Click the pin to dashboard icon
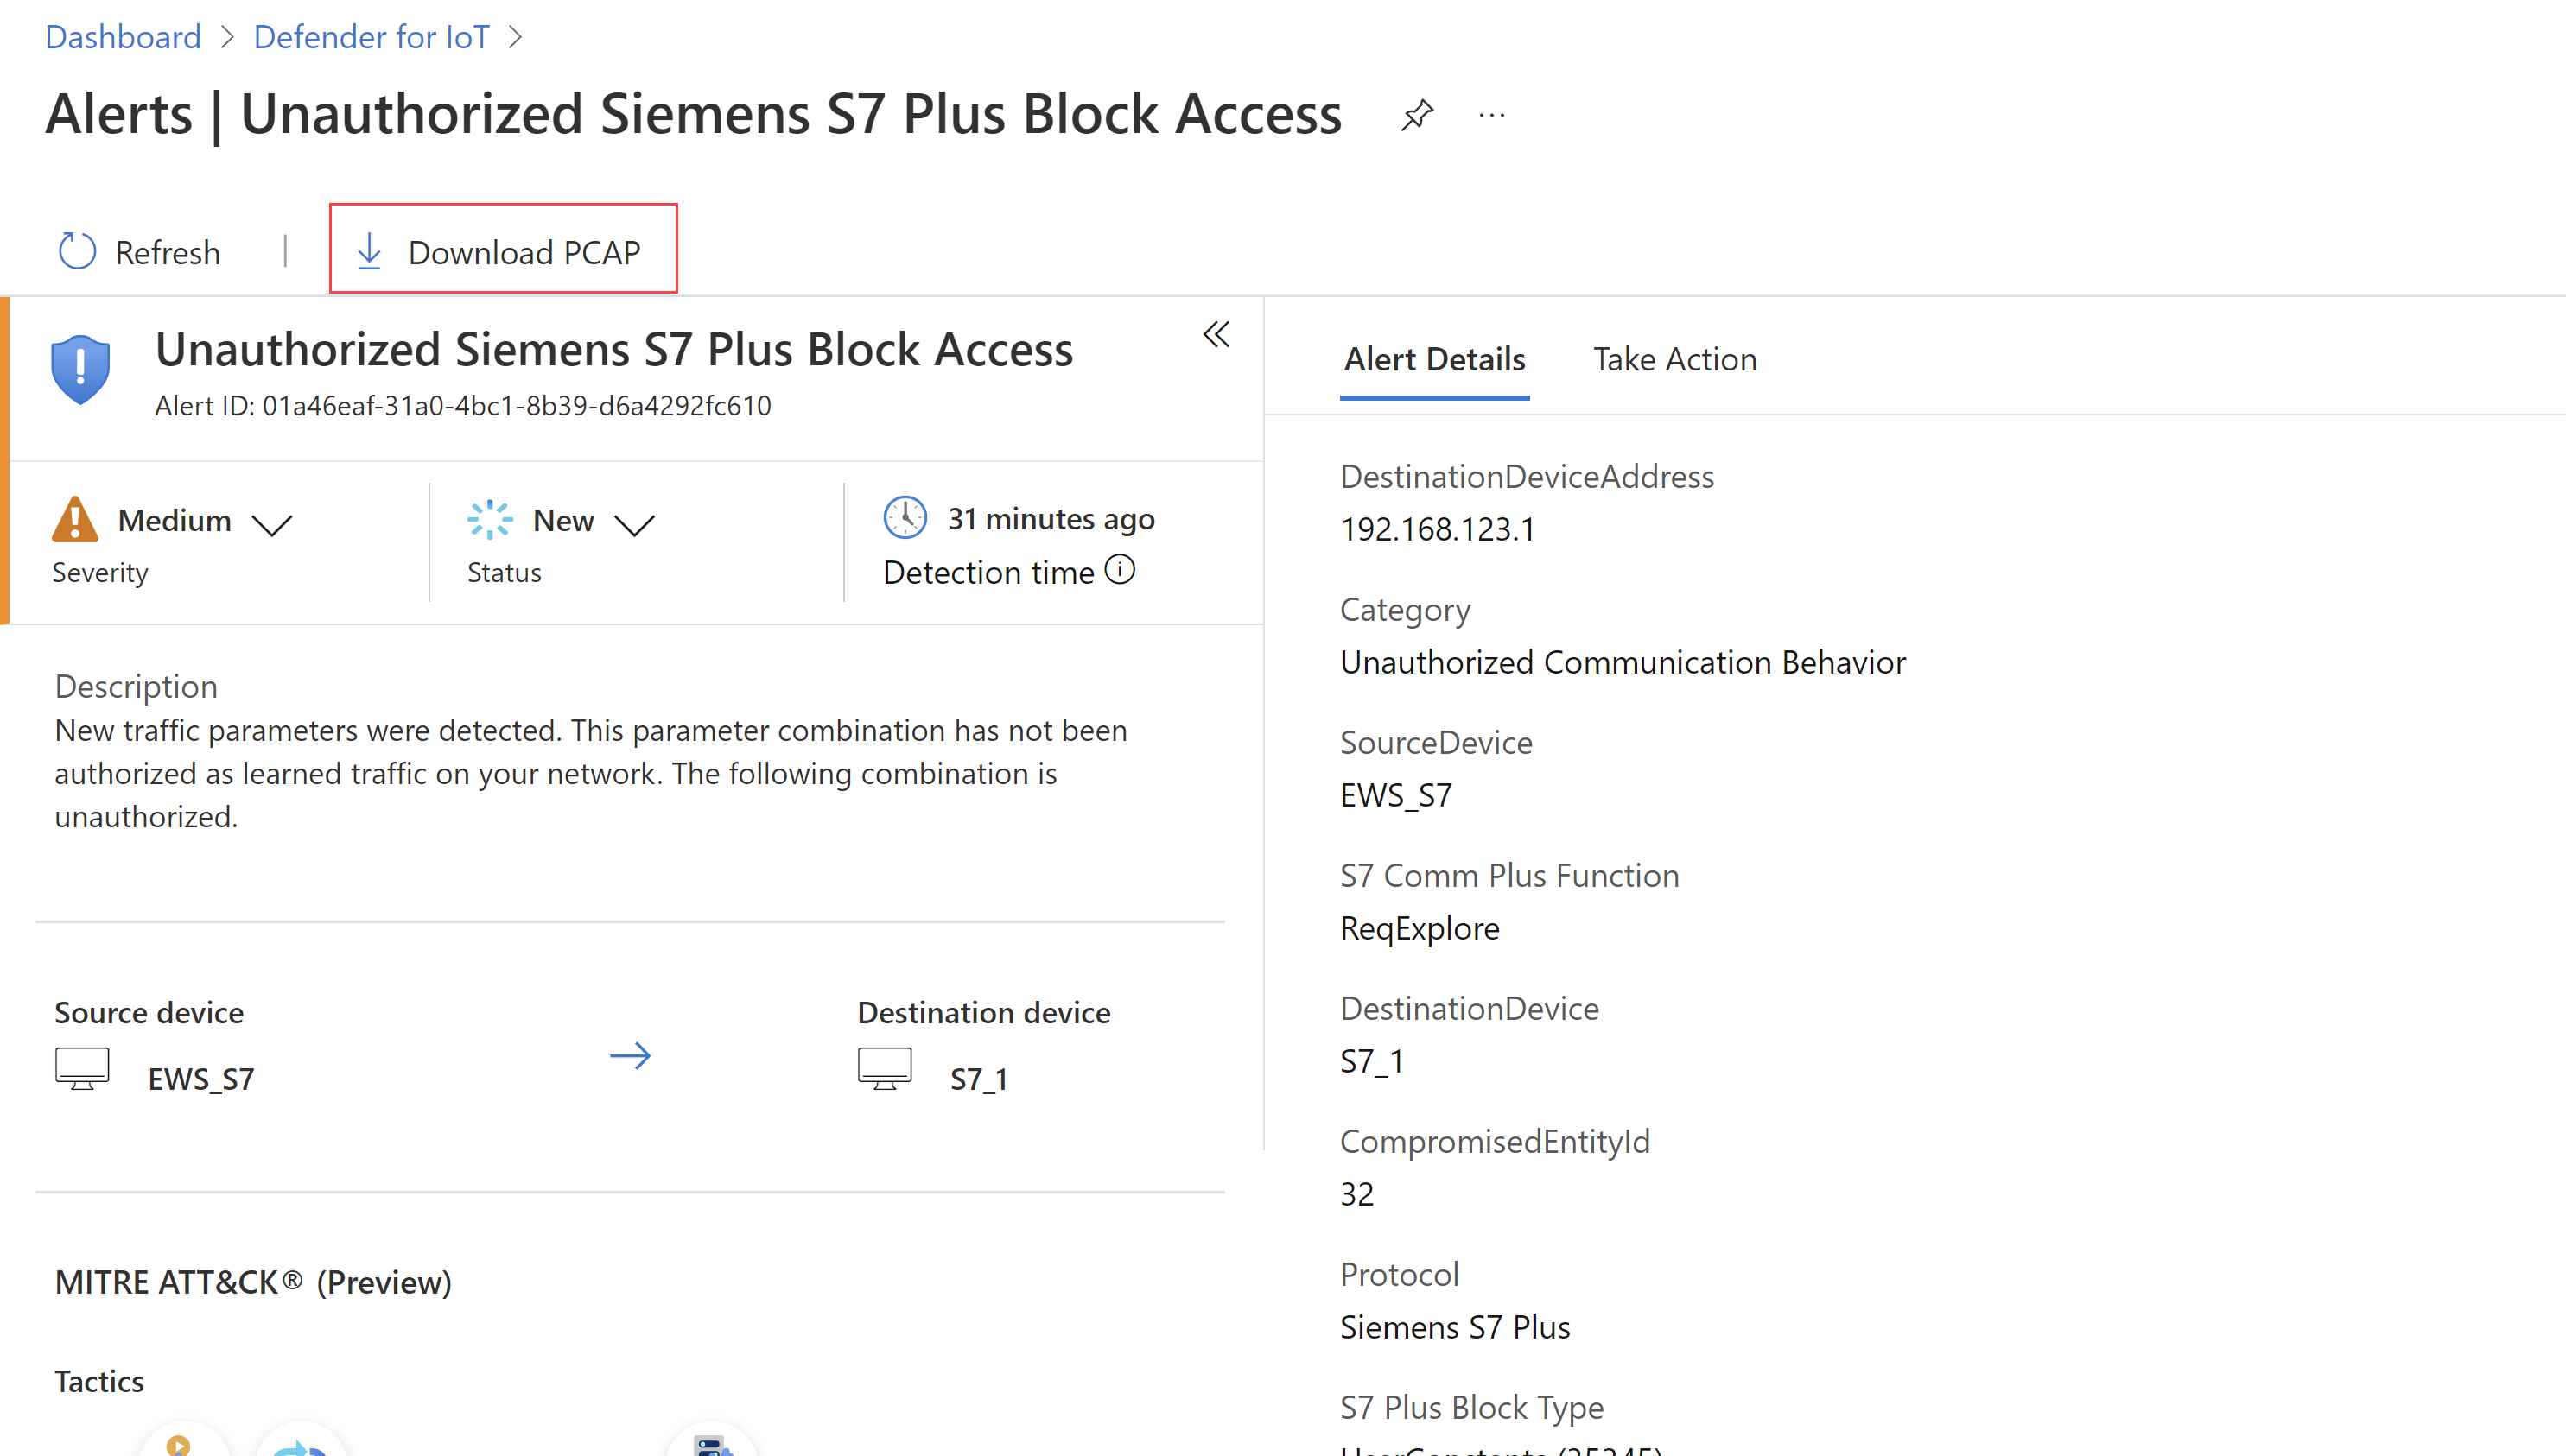This screenshot has width=2566, height=1456. tap(1418, 115)
